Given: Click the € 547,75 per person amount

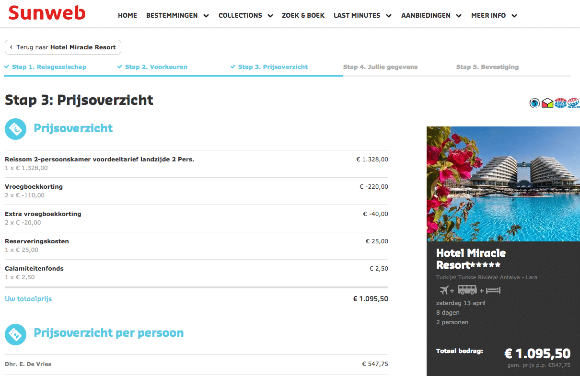Looking at the screenshot, I should (375, 364).
